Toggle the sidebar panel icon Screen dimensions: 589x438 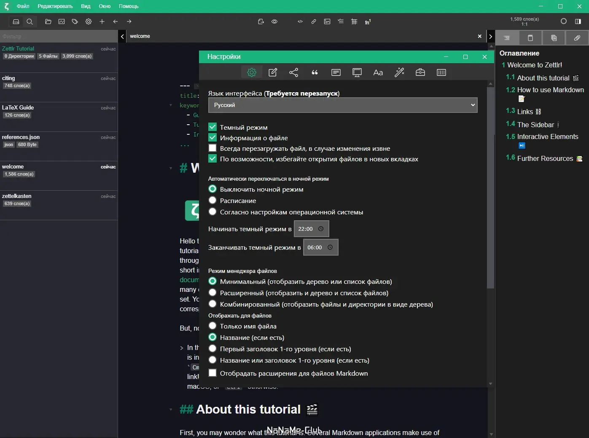(x=578, y=21)
